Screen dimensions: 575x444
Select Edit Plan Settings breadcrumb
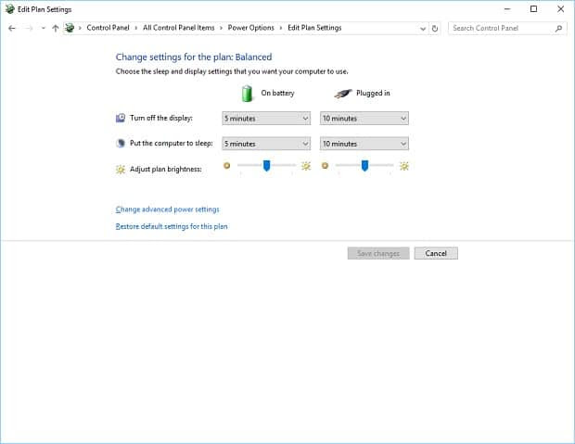[x=314, y=28]
